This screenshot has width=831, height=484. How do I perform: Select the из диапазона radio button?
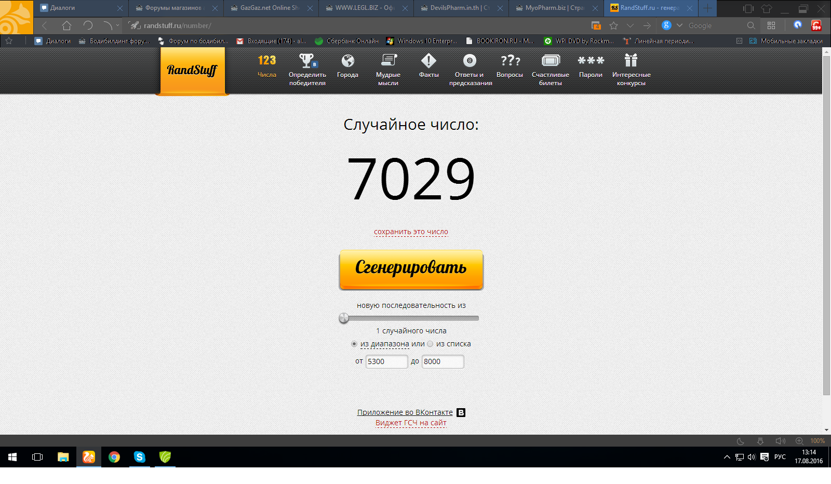click(x=354, y=344)
